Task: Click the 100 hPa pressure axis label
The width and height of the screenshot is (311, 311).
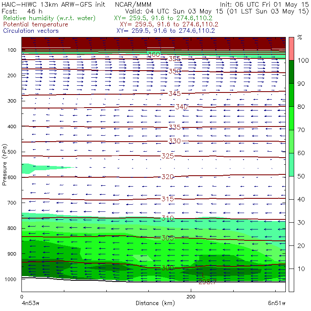Action: coord(12,50)
